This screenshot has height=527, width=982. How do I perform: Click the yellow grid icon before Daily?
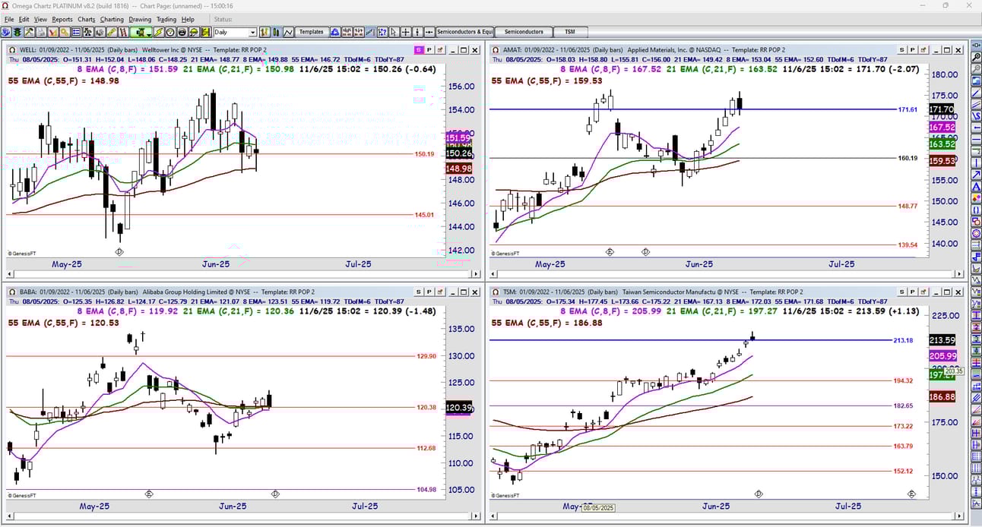pyautogui.click(x=206, y=33)
